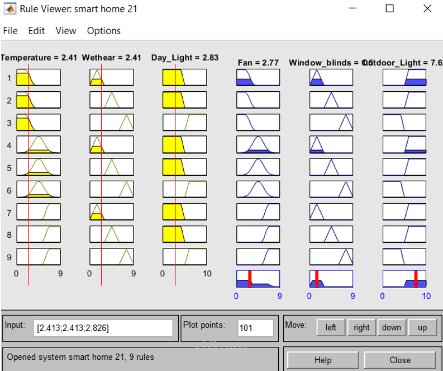Click rule 5 Fan output plot
The width and height of the screenshot is (443, 371).
click(x=258, y=167)
